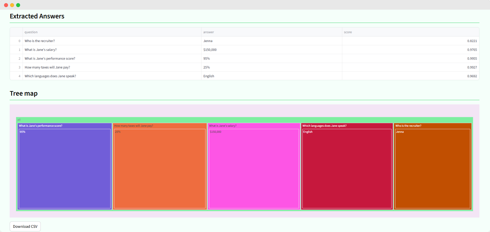The height and width of the screenshot is (232, 490).
Task: Click 'What is Jane's performance score?' table cell
Action: tap(112, 59)
